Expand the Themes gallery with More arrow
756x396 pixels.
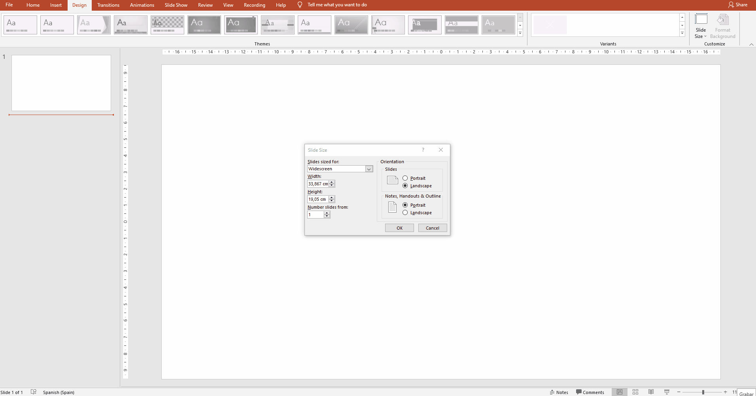pos(520,33)
